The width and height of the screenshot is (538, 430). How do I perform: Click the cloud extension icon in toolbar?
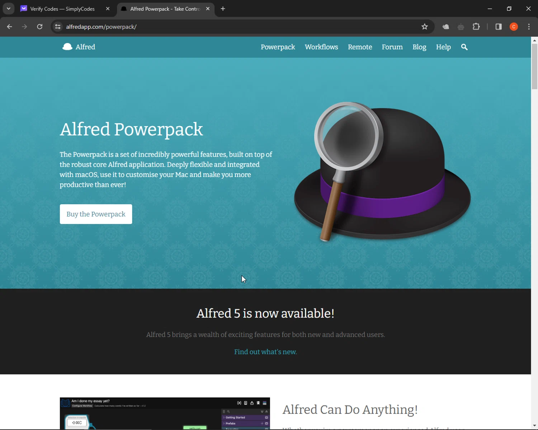(x=446, y=27)
